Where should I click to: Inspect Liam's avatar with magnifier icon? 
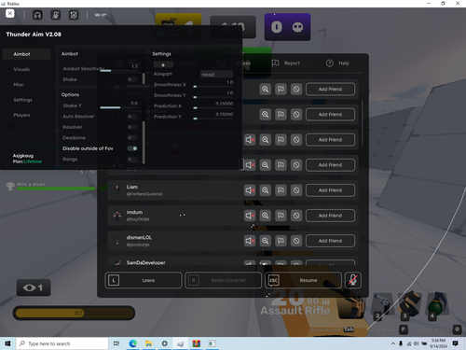pos(266,190)
